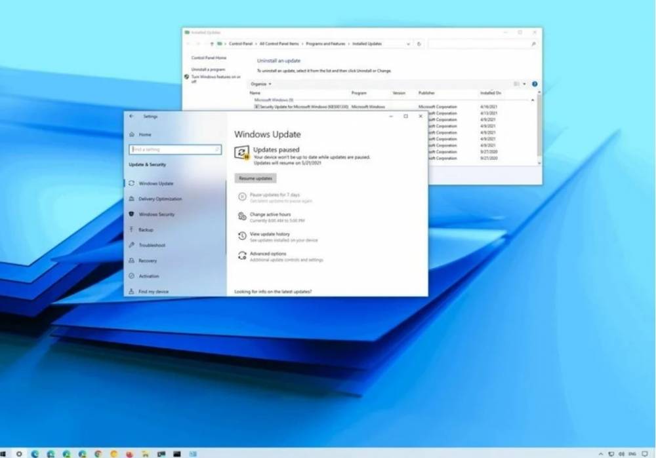Open Troubleshoot settings page
The height and width of the screenshot is (458, 656).
152,245
